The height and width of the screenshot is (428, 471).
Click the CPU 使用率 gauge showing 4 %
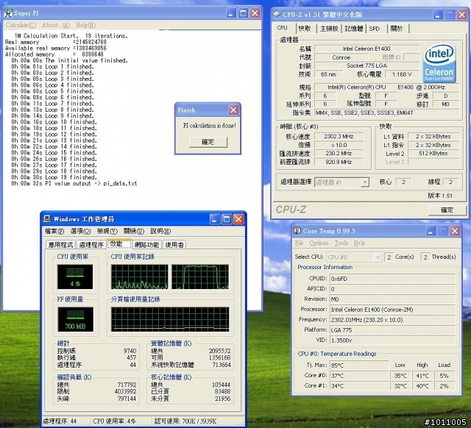(x=75, y=277)
